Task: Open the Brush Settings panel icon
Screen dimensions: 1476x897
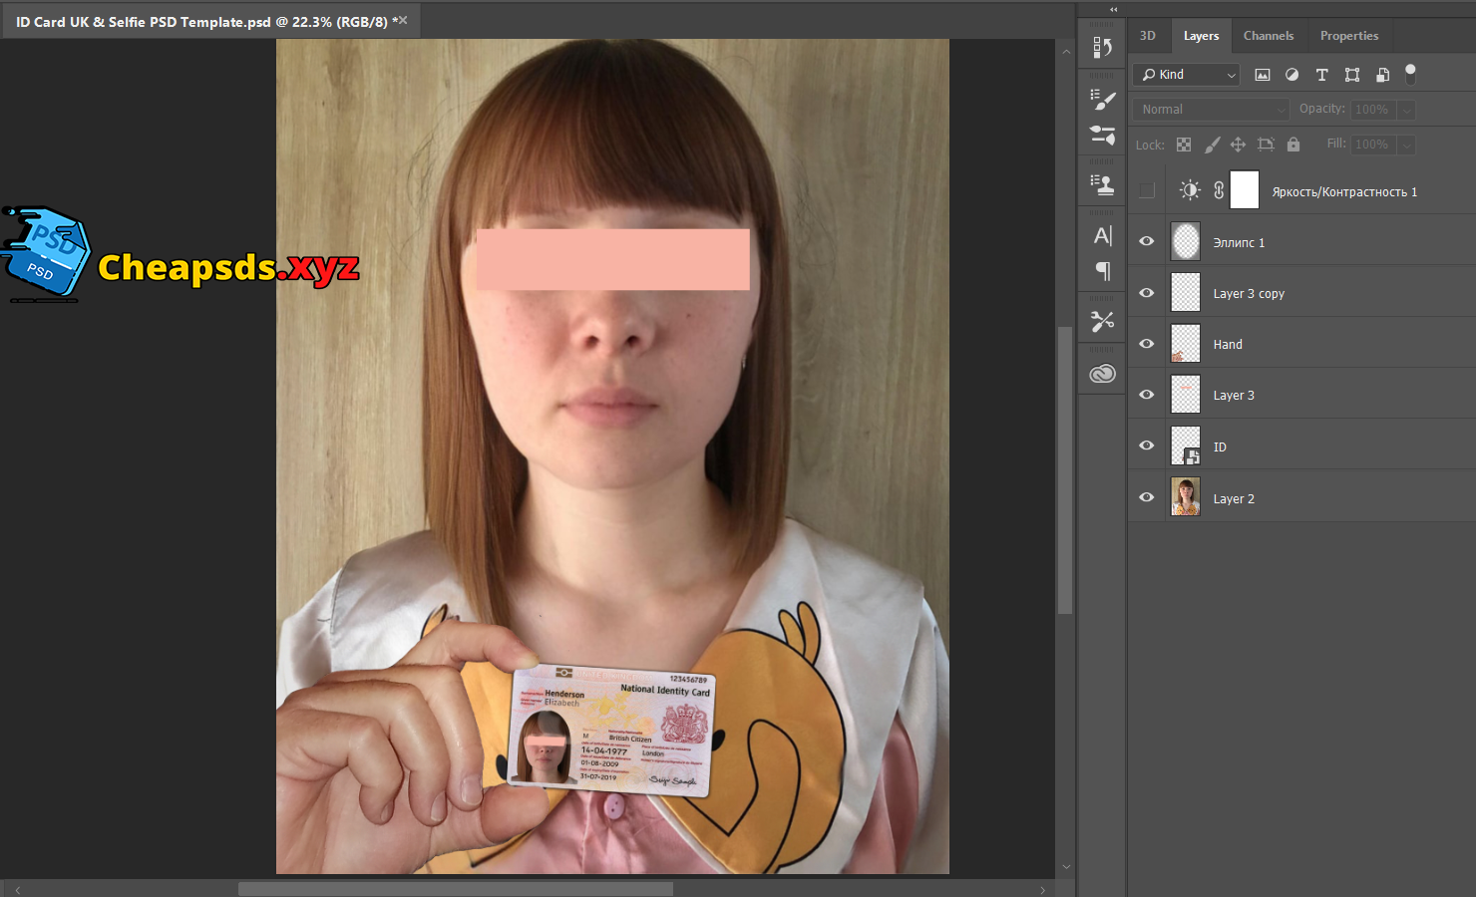Action: (1102, 100)
